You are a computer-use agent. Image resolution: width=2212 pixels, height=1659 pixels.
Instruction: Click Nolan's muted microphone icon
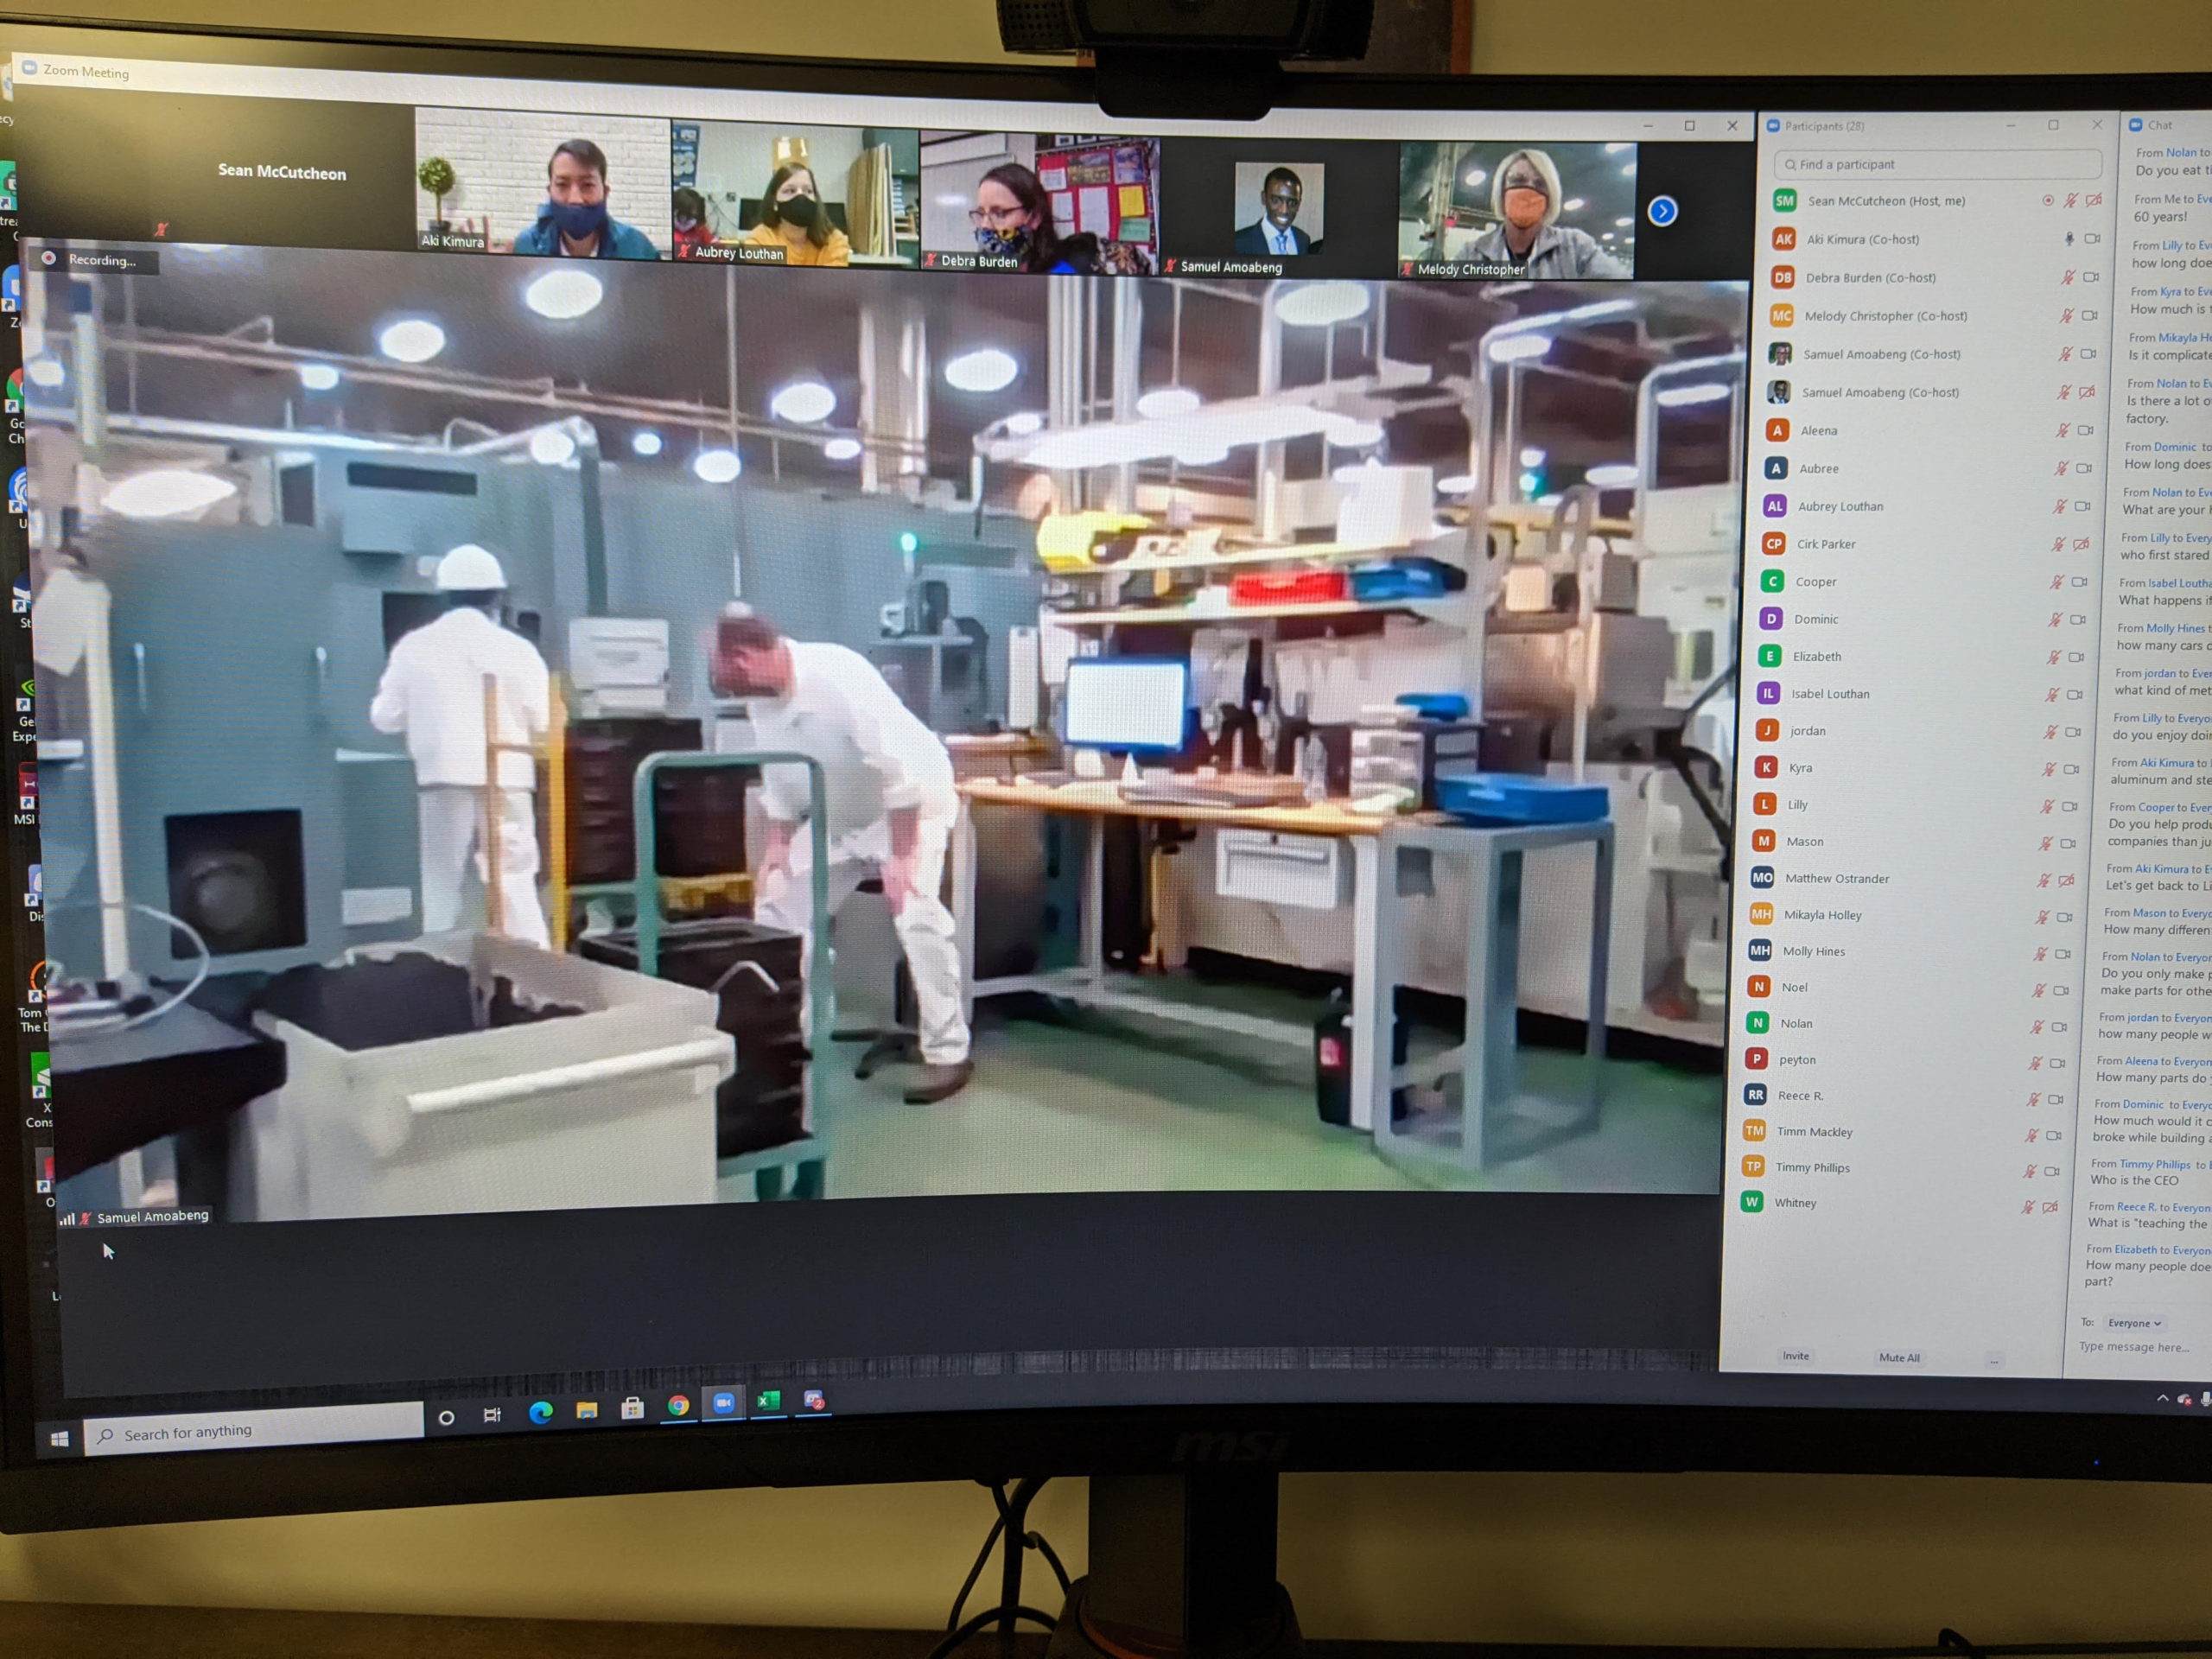click(2037, 1027)
